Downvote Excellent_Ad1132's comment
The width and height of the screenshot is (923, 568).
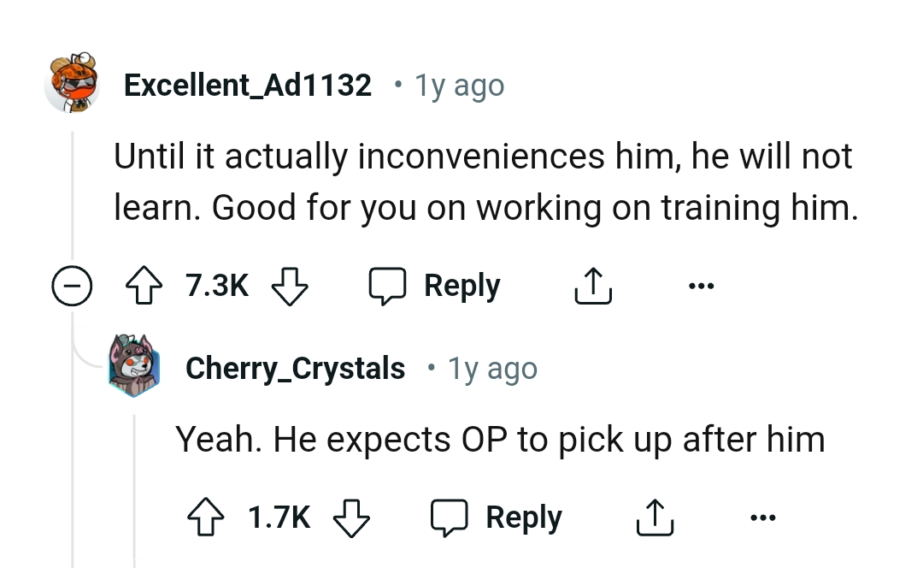point(288,286)
